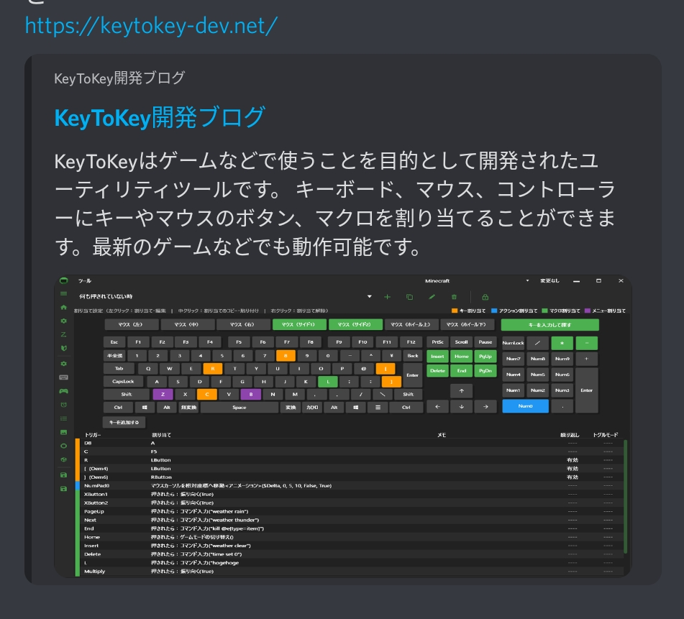Click the home icon in the sidebar
The height and width of the screenshot is (619, 684).
[x=63, y=308]
